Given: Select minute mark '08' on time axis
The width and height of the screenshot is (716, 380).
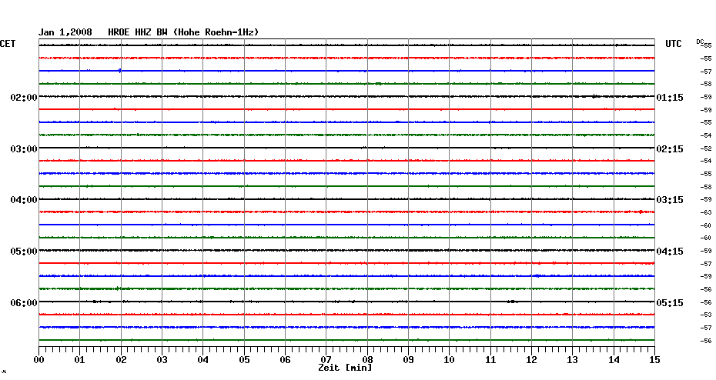Looking at the screenshot, I should (367, 360).
